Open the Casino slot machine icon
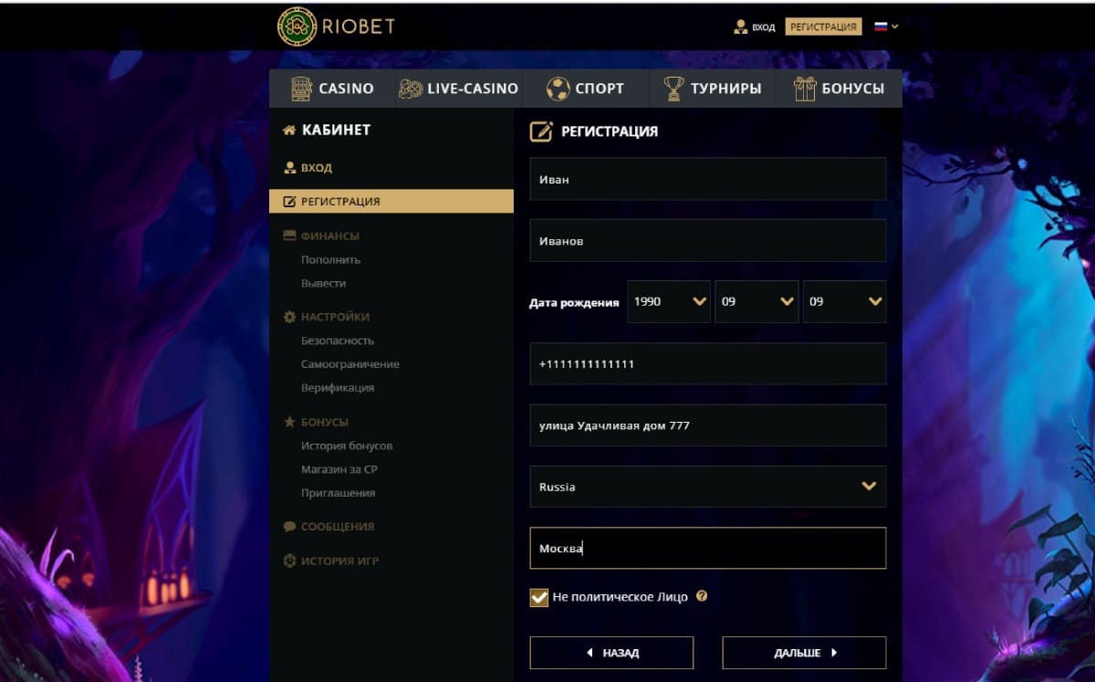Image resolution: width=1095 pixels, height=682 pixels. pyautogui.click(x=301, y=89)
